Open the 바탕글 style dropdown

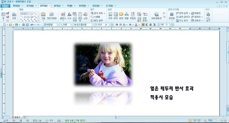tap(58, 25)
